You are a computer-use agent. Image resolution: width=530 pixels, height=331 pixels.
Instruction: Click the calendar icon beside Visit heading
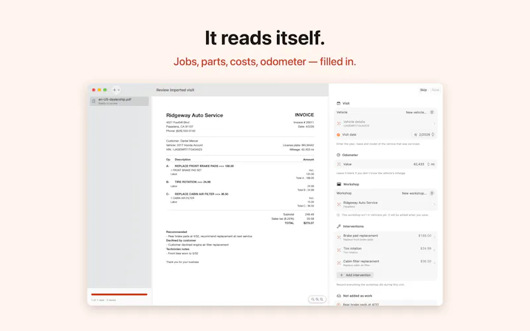tap(339, 103)
